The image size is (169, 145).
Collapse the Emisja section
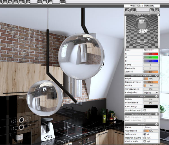tap(157, 96)
